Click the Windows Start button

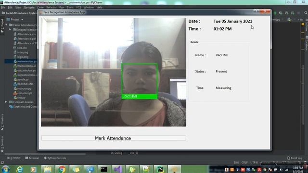(5, 169)
